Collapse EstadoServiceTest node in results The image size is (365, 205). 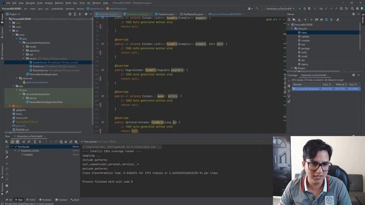click(15, 151)
